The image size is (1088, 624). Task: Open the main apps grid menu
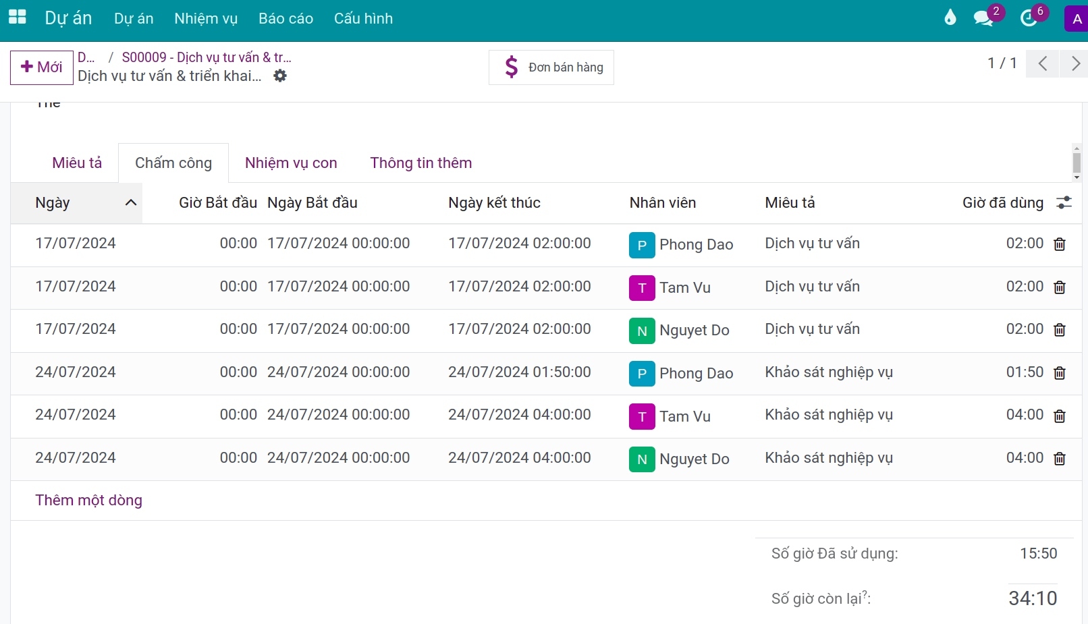point(18,18)
